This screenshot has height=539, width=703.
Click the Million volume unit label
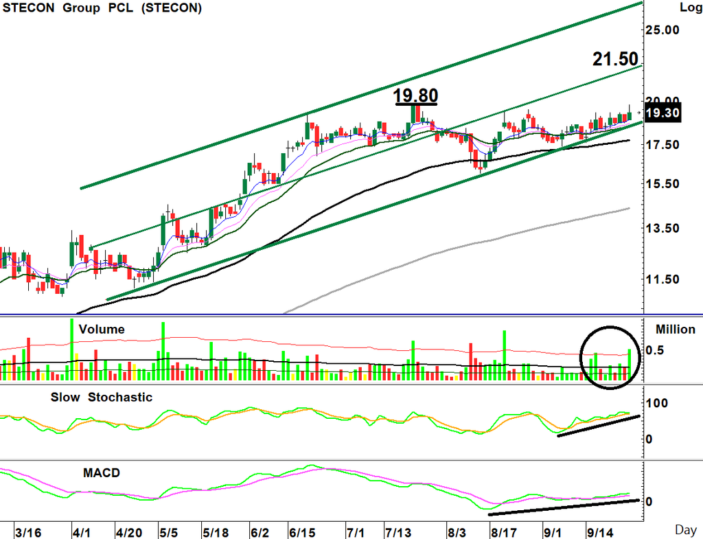[676, 329]
